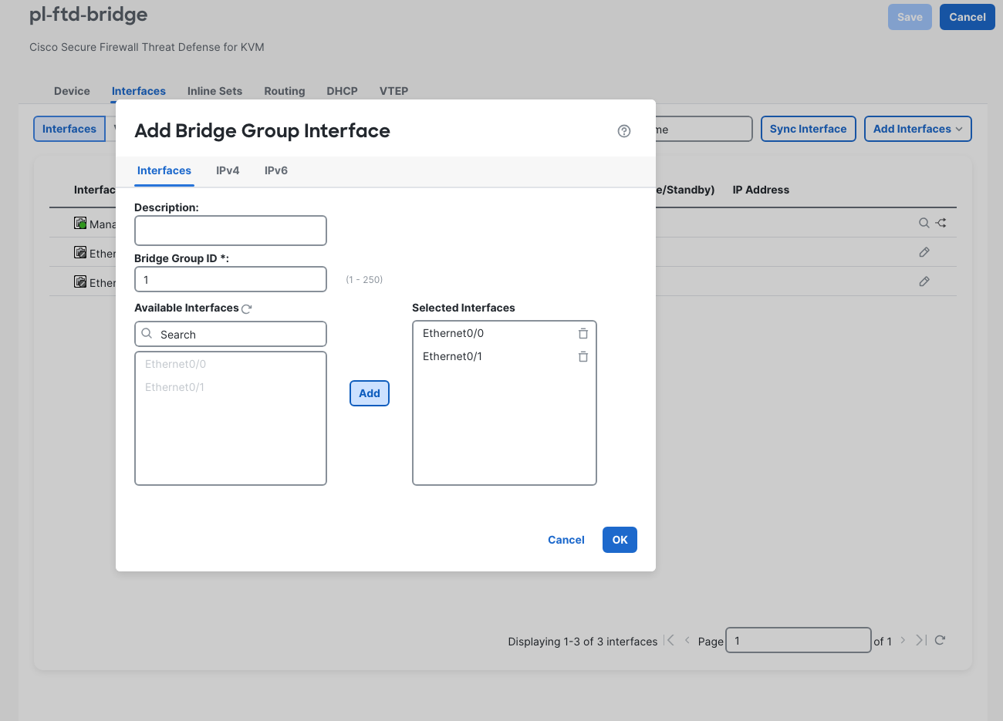Go to previous page of interfaces
1003x721 pixels.
(x=687, y=640)
